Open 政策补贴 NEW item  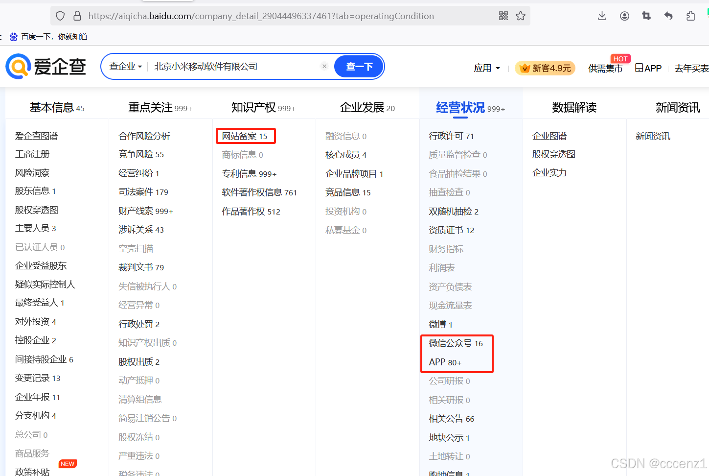(x=32, y=471)
